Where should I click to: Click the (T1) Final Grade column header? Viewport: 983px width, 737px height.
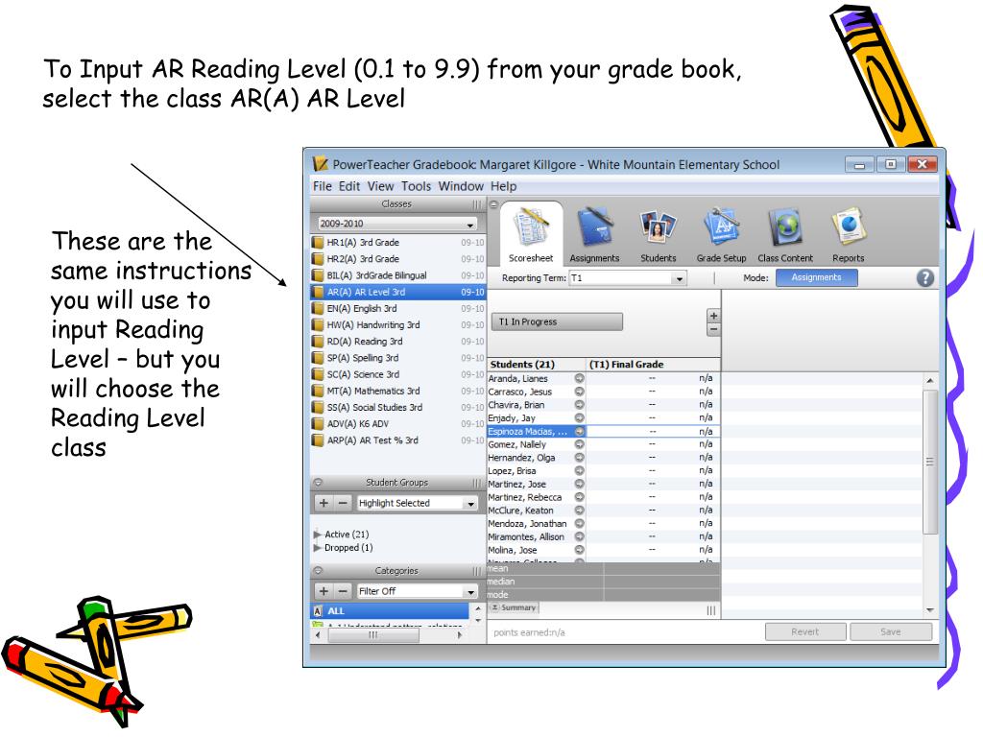[x=653, y=365]
